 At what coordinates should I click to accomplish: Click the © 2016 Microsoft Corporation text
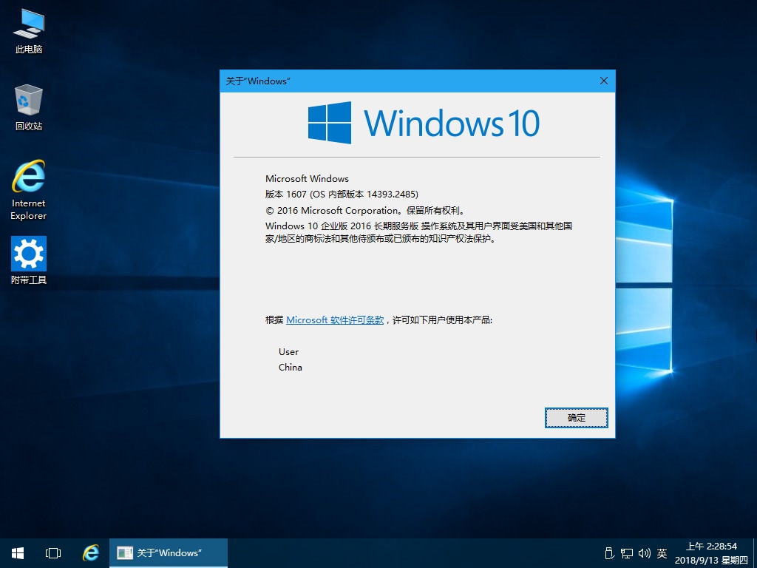click(x=365, y=211)
